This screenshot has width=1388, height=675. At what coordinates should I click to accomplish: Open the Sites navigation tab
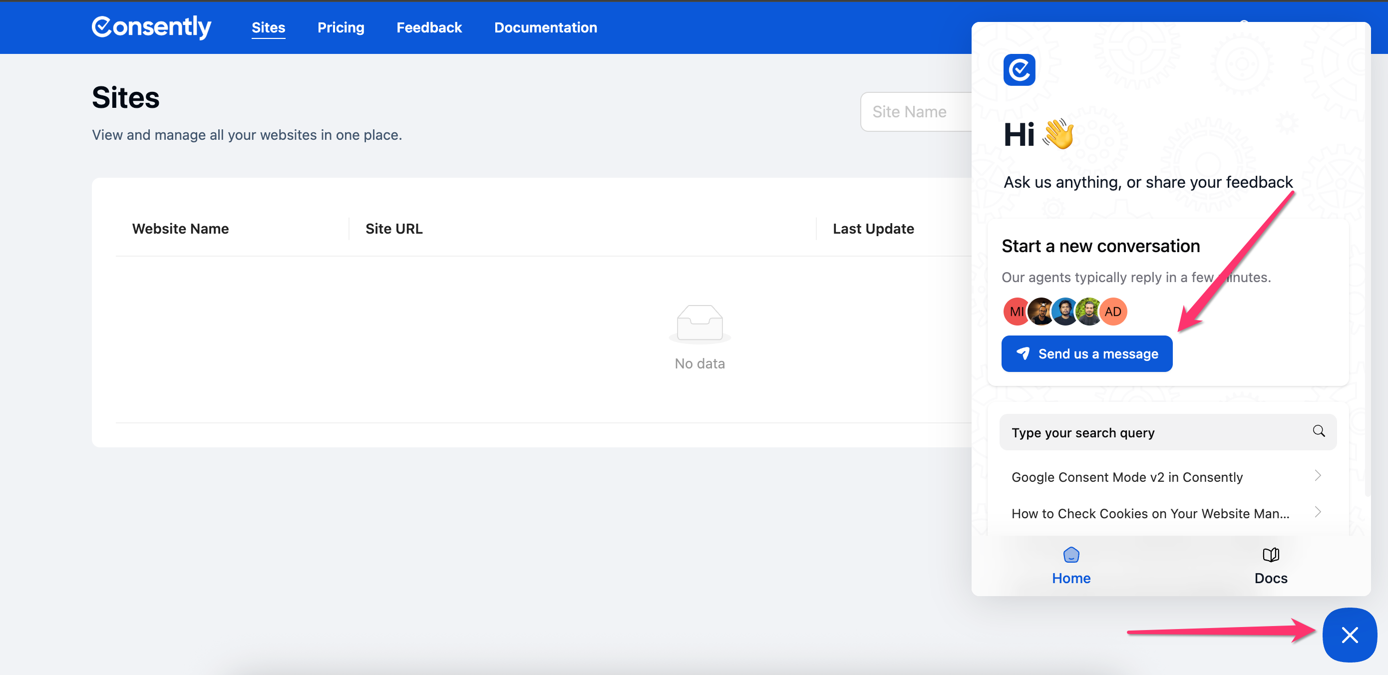pos(268,27)
